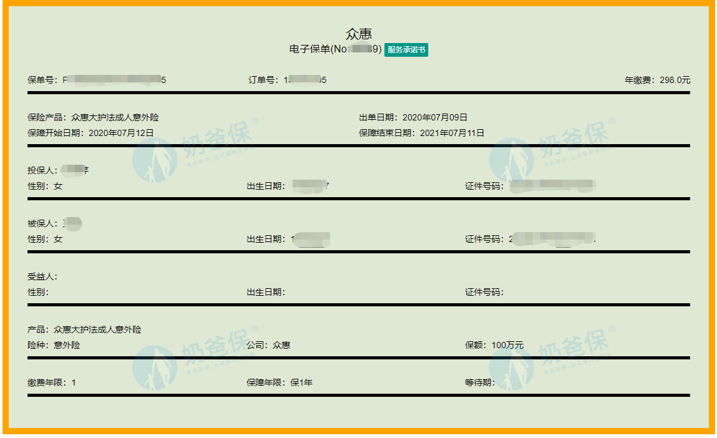Click the 年缴费 298.0元 value
Image resolution: width=717 pixels, height=438 pixels.
[658, 80]
